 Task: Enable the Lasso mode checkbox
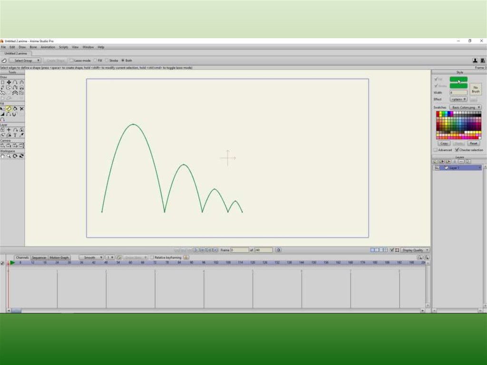tap(72, 60)
